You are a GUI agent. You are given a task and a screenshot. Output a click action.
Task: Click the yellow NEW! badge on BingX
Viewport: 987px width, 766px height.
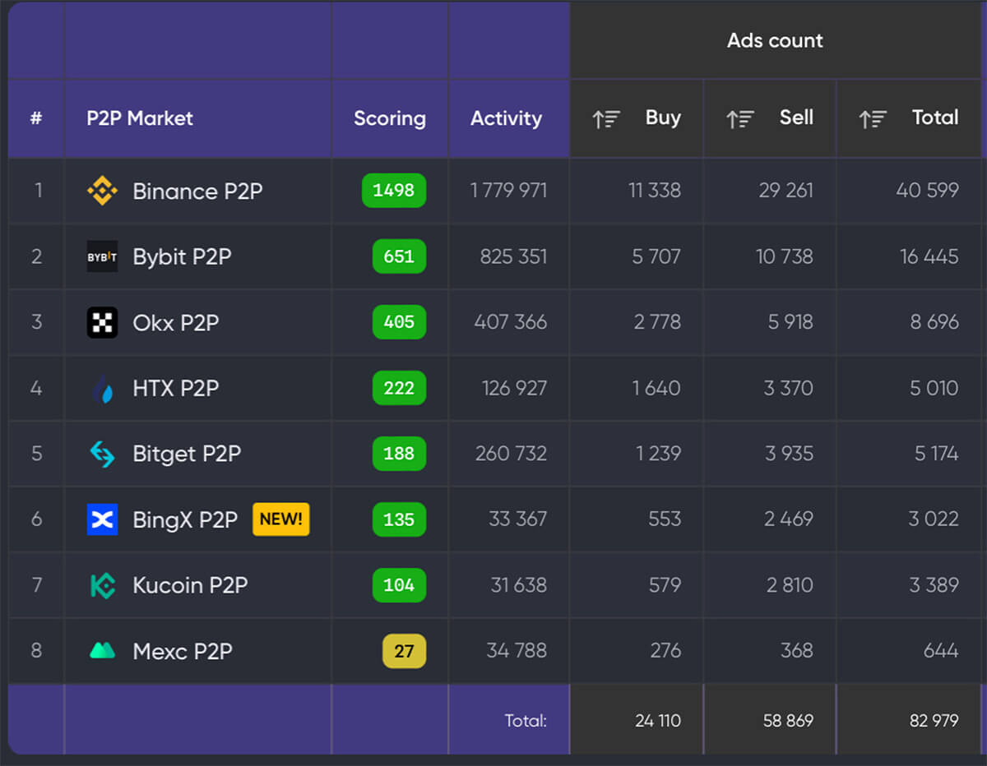tap(280, 519)
